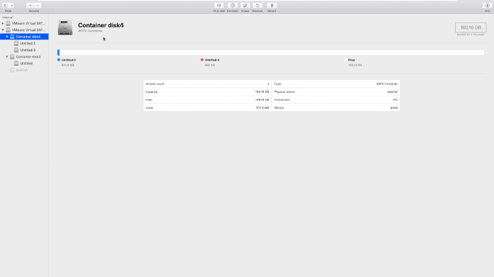Select the second VMware Virtual SATA drive
The height and width of the screenshot is (277, 494).
coord(28,30)
